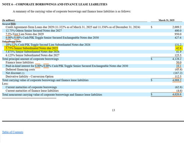Click the (4.6) amount
Viewport: 184px width, 143px height.
click(179, 91)
